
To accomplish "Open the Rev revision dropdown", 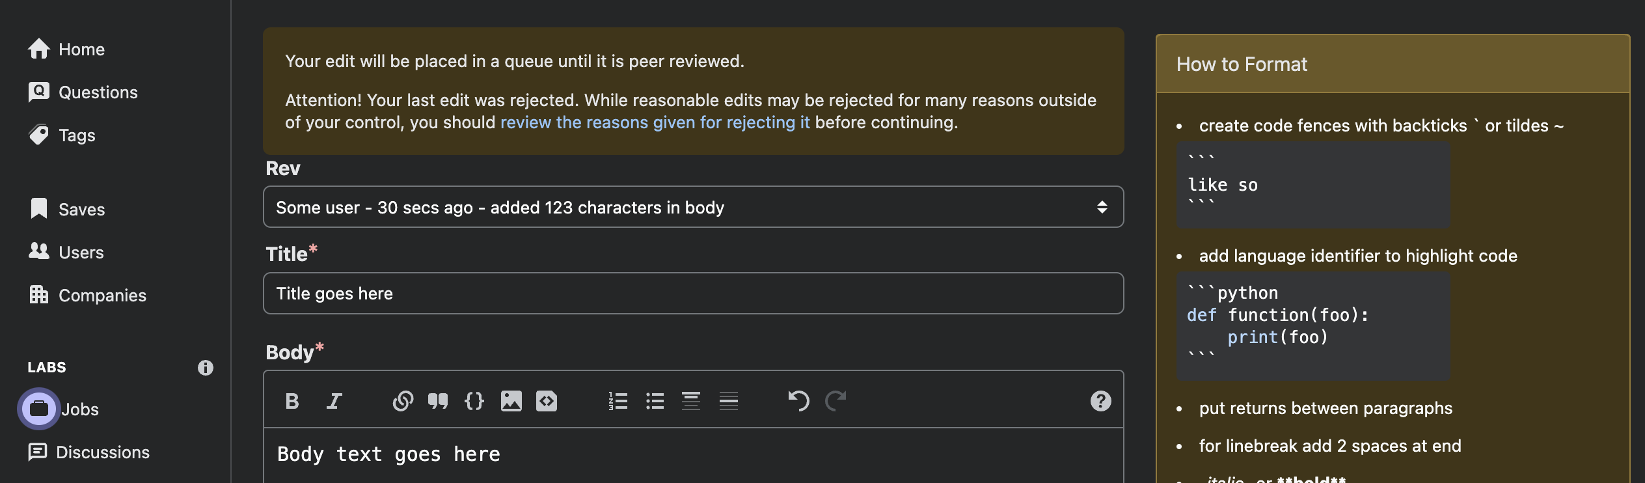I will pyautogui.click(x=693, y=207).
